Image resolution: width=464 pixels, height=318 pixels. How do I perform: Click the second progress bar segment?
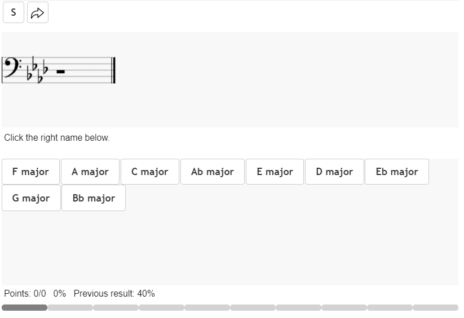coord(70,307)
